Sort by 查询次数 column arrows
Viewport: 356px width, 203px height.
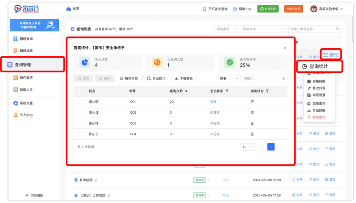[186, 91]
